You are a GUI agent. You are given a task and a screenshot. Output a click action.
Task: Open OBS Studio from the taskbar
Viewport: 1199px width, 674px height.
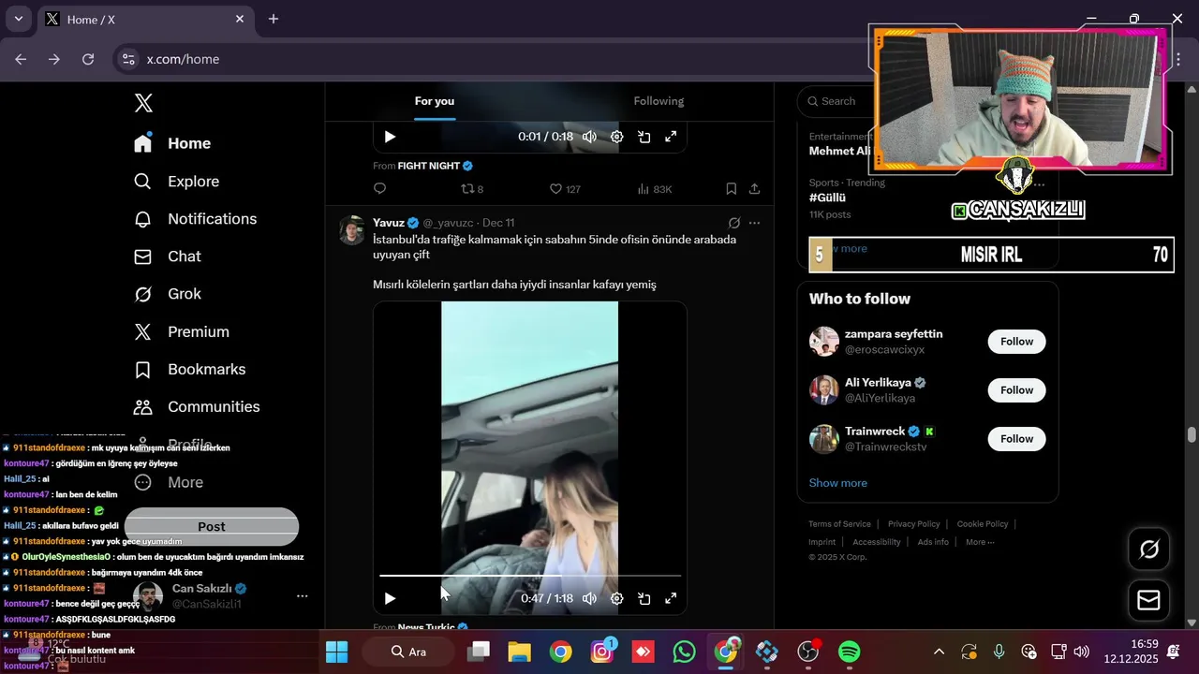coord(808,652)
